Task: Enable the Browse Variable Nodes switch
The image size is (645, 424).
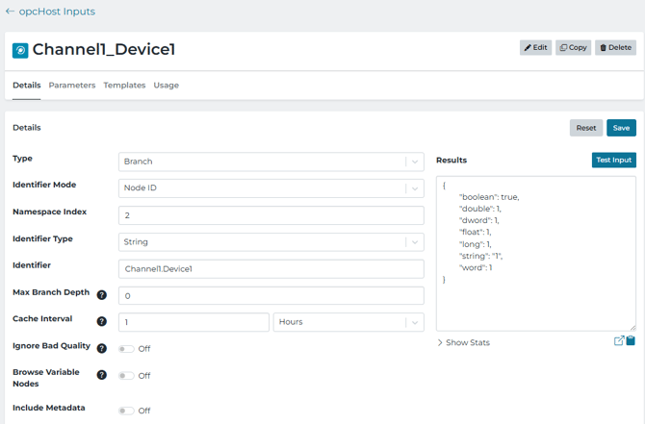Action: pos(126,376)
